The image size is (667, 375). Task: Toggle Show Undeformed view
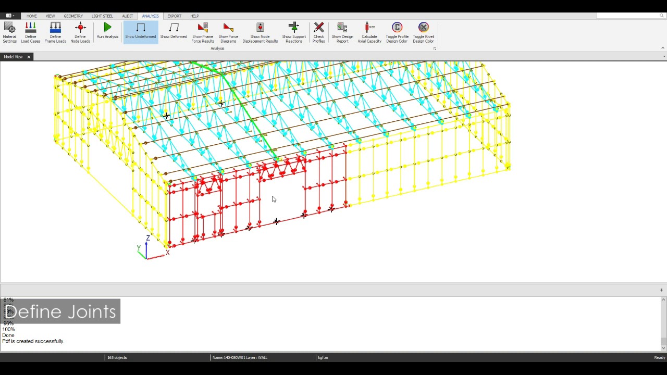[x=141, y=31]
